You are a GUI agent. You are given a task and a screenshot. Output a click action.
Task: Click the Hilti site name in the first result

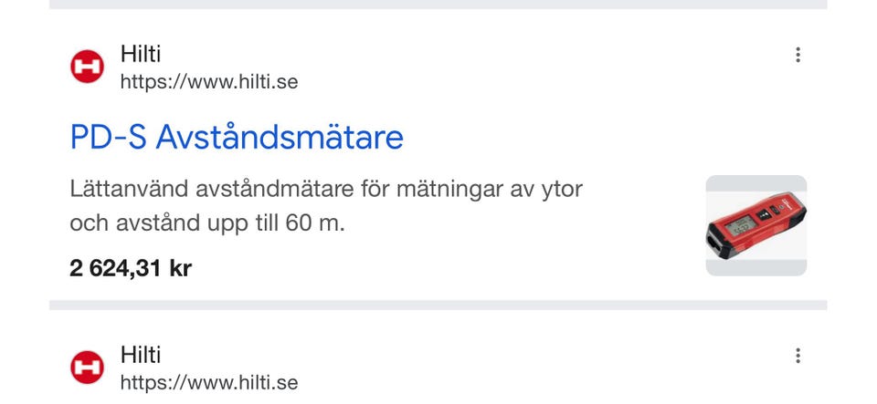tap(141, 55)
